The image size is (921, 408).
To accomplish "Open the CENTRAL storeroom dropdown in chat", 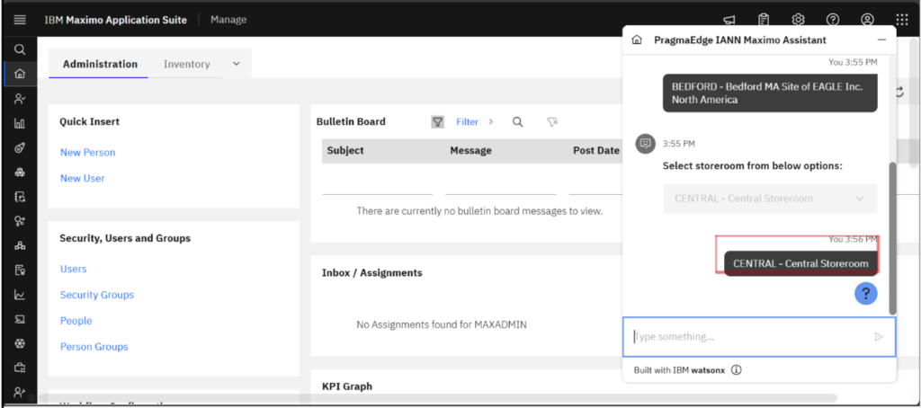I will (770, 199).
